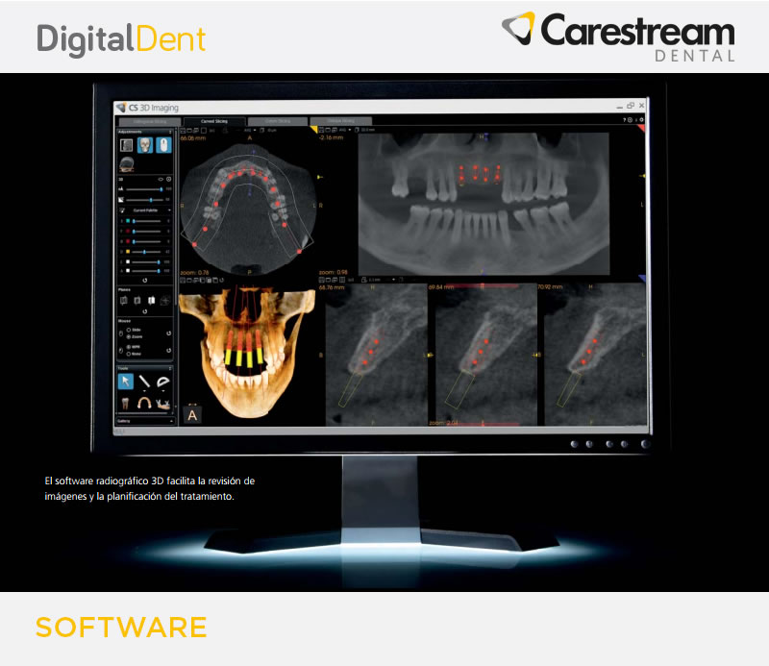
Task: Click the axial plane icon in Planes
Action: click(124, 300)
